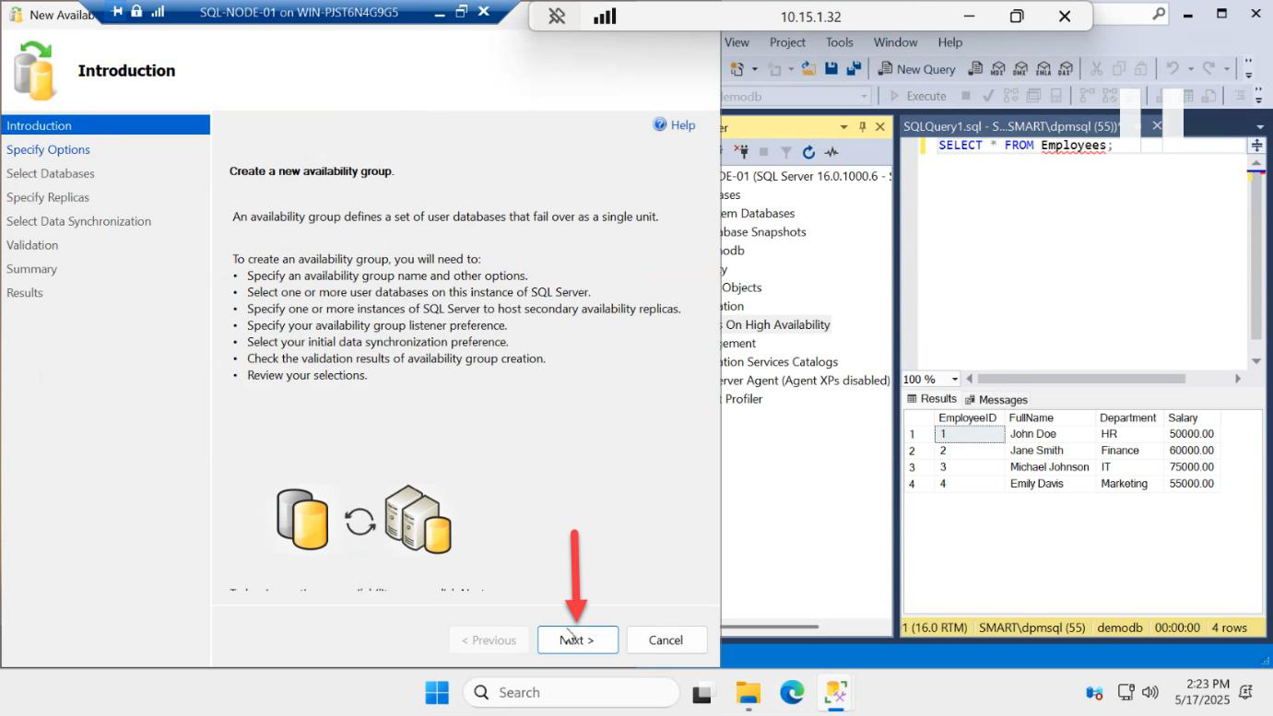Click the Display Estimated Execution Plan icon

[x=1009, y=96]
